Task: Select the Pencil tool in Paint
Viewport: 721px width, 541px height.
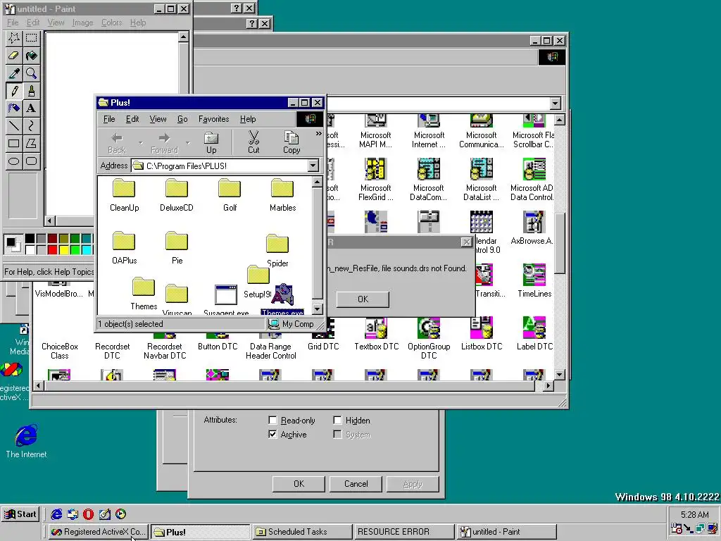Action: (14, 91)
